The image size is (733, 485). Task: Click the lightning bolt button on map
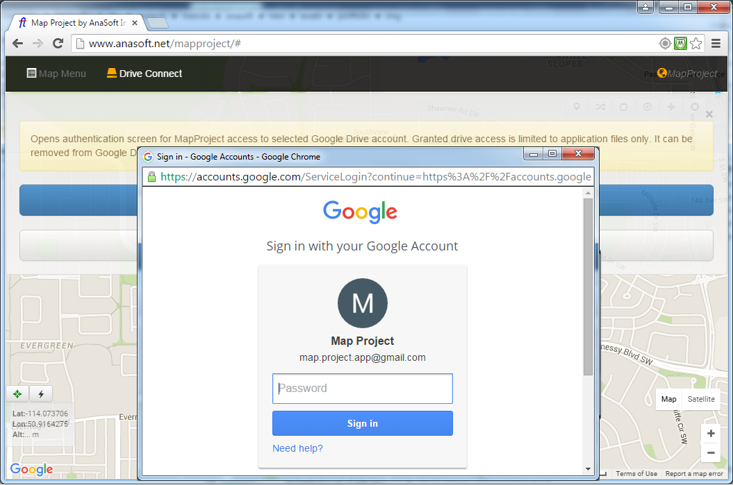[41, 394]
